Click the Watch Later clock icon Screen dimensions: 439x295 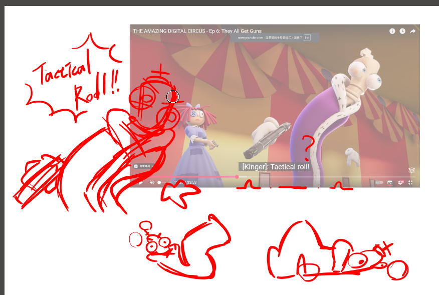402,31
